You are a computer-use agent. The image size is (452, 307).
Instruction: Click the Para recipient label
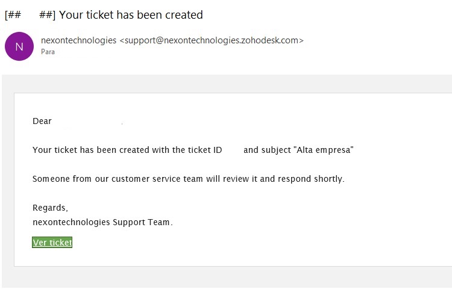pos(48,52)
